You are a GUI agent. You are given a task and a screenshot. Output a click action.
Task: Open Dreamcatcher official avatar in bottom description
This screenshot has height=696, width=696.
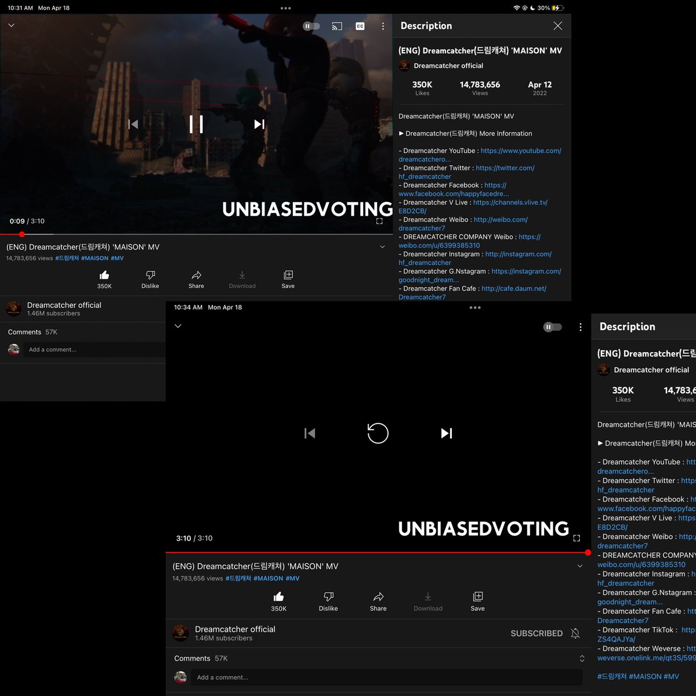click(x=603, y=369)
